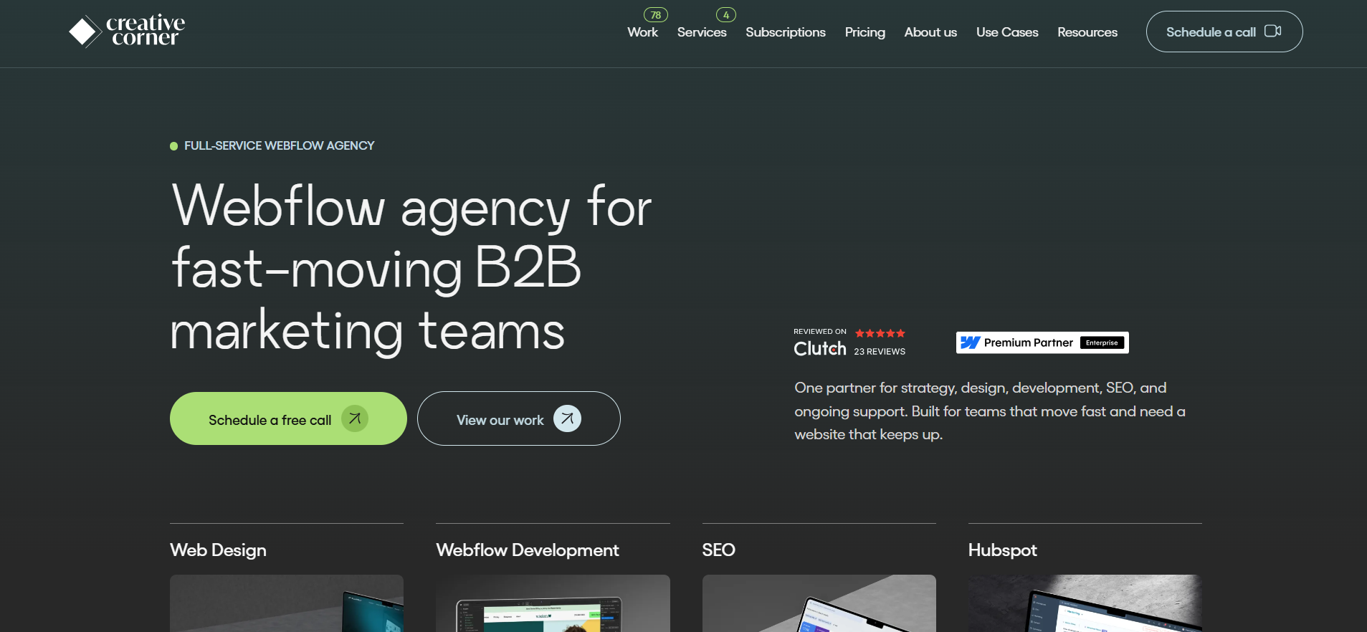The image size is (1367, 632).
Task: Click the 'One partner for strategy' paragraph
Action: coord(990,411)
